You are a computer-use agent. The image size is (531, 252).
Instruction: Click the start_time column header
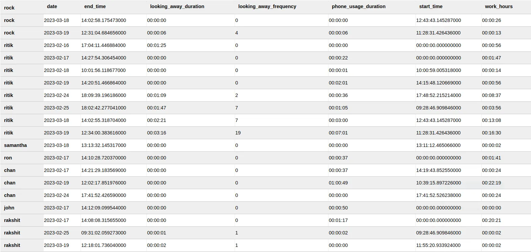tap(431, 6)
